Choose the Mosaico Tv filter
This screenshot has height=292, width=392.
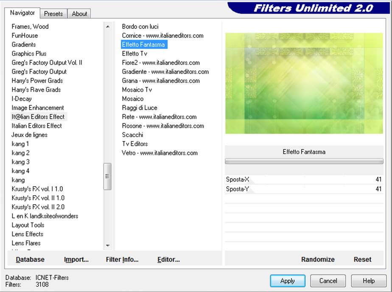(137, 90)
